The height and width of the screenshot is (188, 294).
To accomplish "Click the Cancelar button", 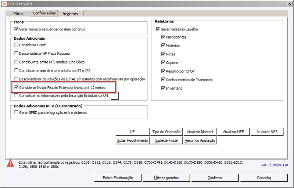I will click(264, 178).
